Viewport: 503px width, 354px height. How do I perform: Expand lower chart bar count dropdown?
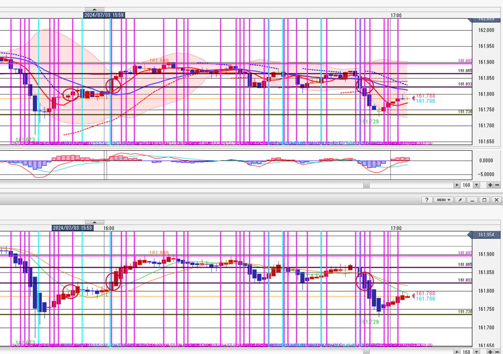[476, 352]
